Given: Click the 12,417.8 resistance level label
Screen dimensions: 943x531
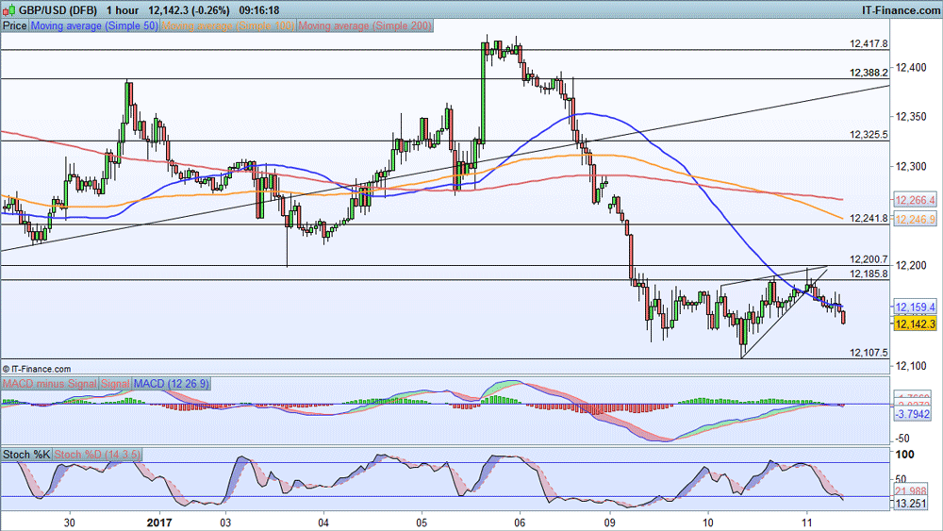Looking at the screenshot, I should tap(869, 44).
